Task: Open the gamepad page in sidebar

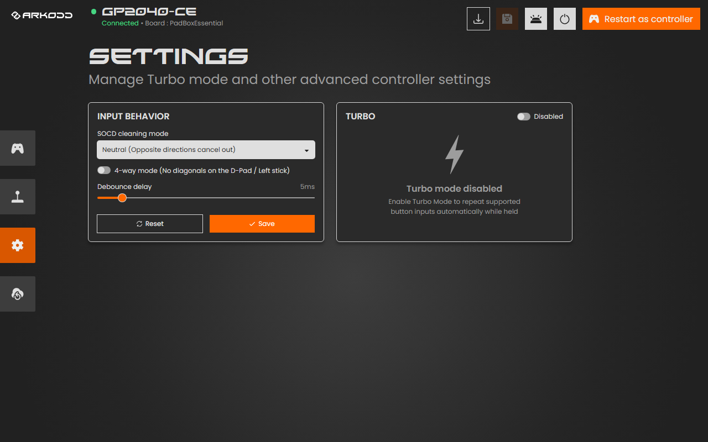Action: coord(18,148)
